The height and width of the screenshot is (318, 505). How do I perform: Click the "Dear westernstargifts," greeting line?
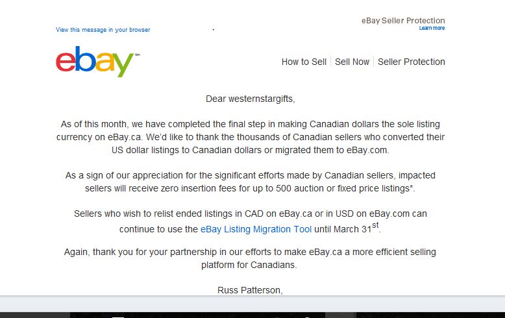[x=250, y=99]
